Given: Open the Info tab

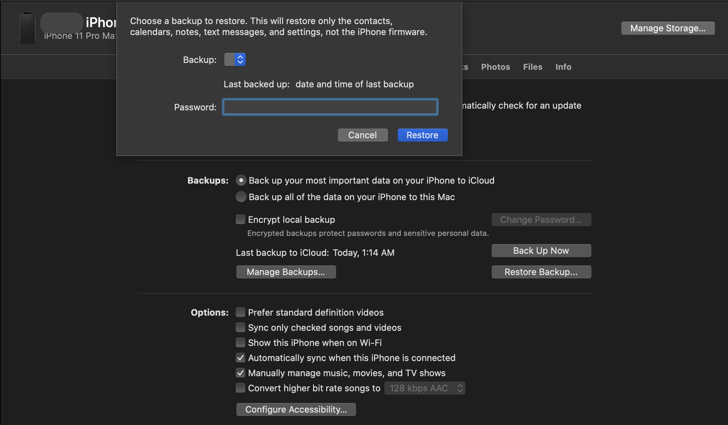Looking at the screenshot, I should [x=563, y=66].
